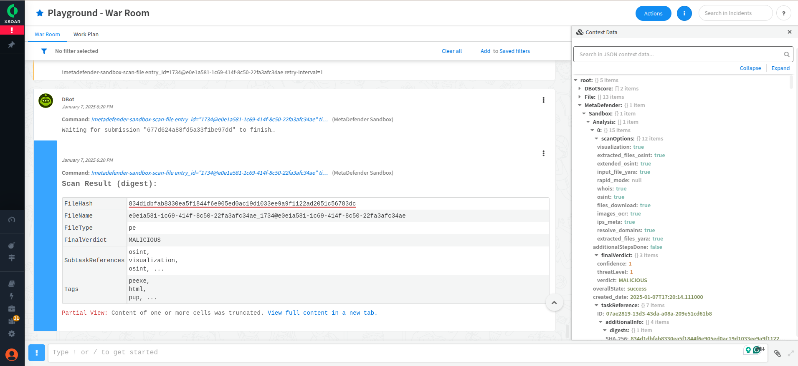This screenshot has height=366, width=798.
Task: Click the Context Data panel scrollbar
Action: pyautogui.click(x=791, y=83)
